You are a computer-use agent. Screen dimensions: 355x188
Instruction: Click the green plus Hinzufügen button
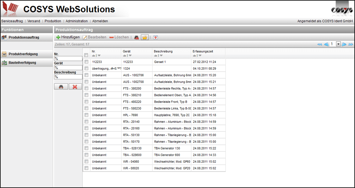click(x=68, y=37)
